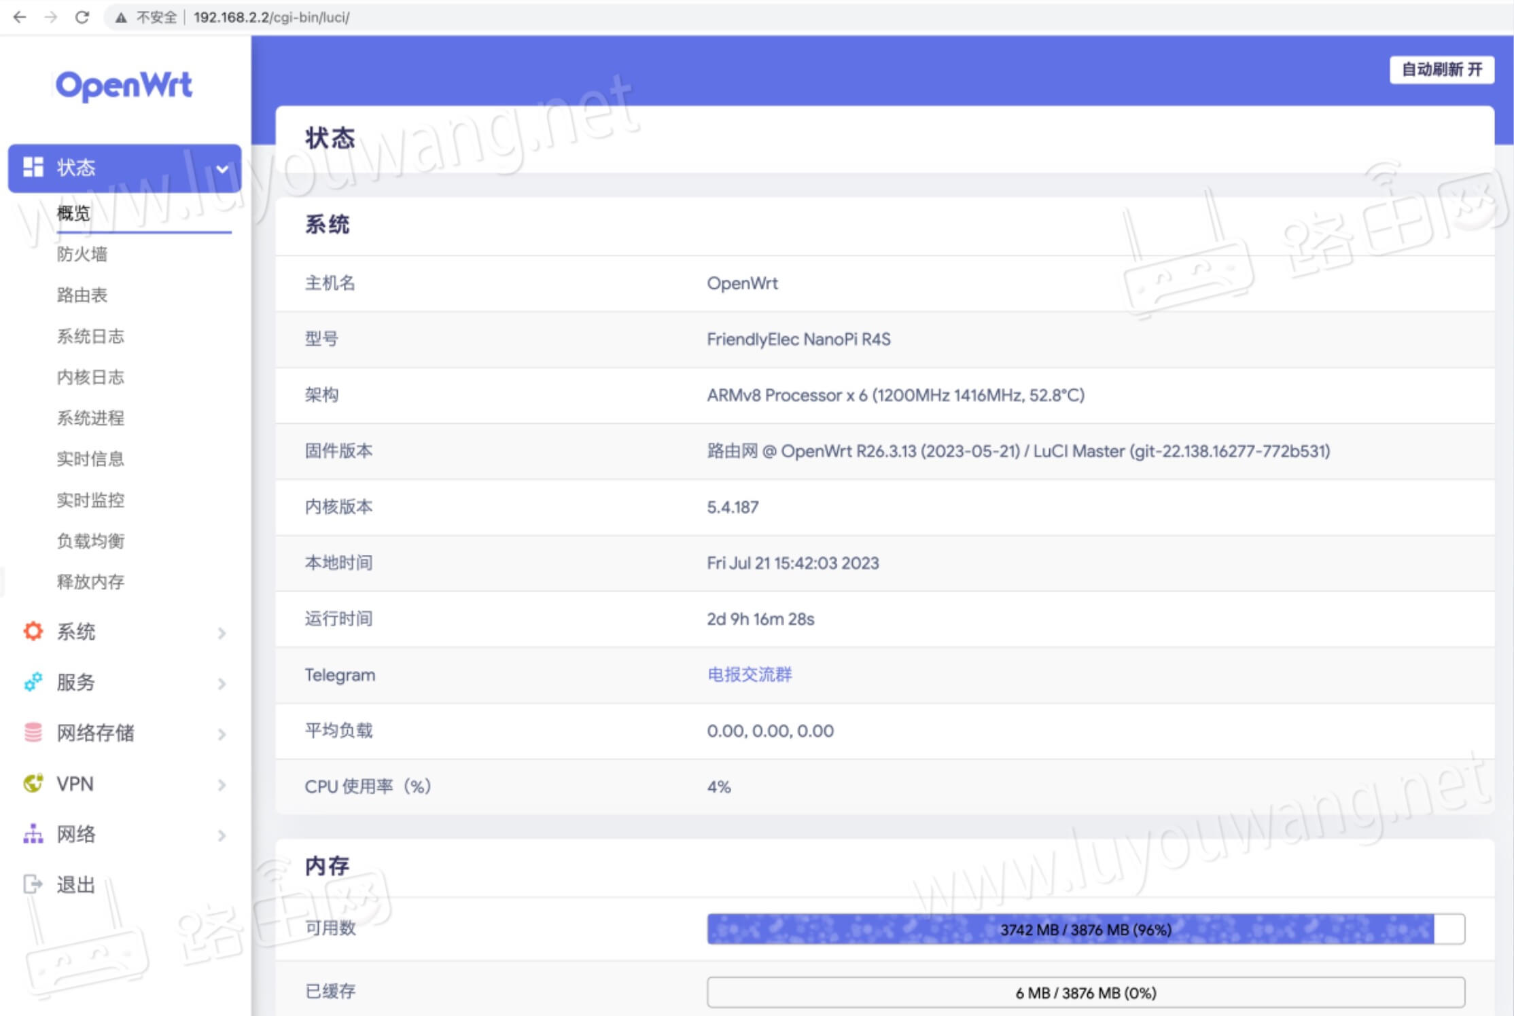Open the 路由表 routing table page
The height and width of the screenshot is (1016, 1514).
(x=81, y=295)
